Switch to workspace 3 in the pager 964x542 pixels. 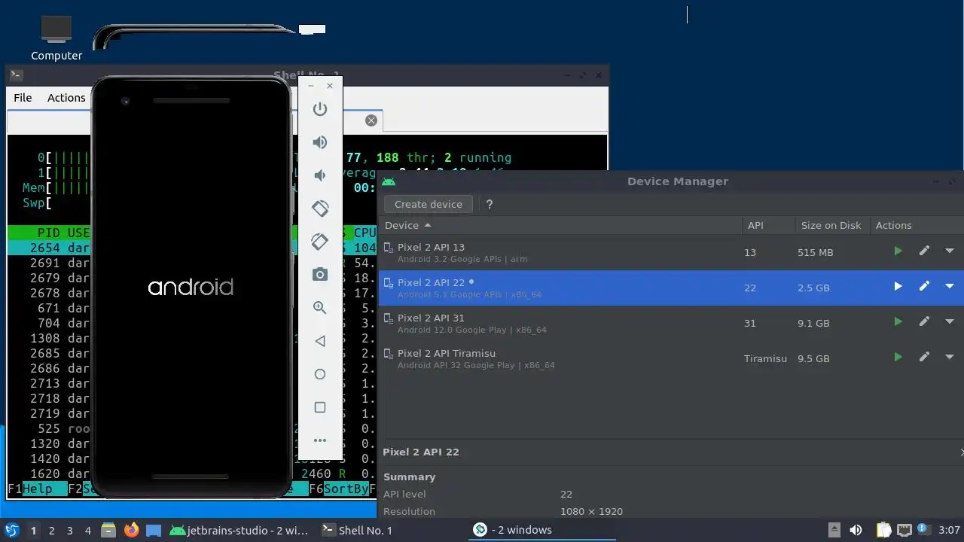point(69,530)
